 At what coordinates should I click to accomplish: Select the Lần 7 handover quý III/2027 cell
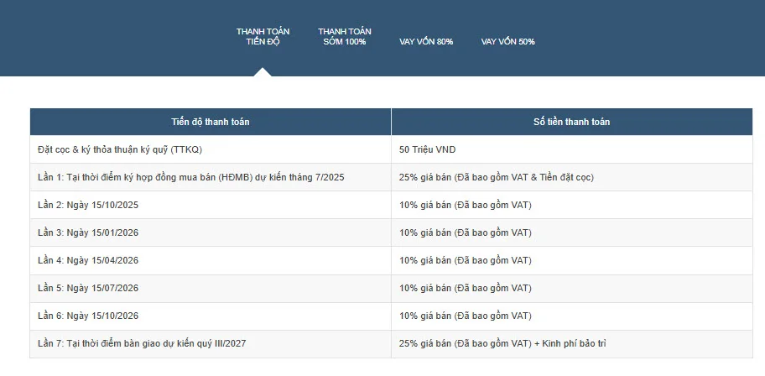tap(142, 343)
